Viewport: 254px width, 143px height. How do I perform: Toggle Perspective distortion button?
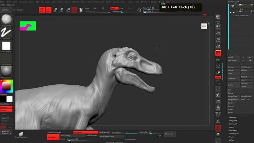(x=218, y=53)
